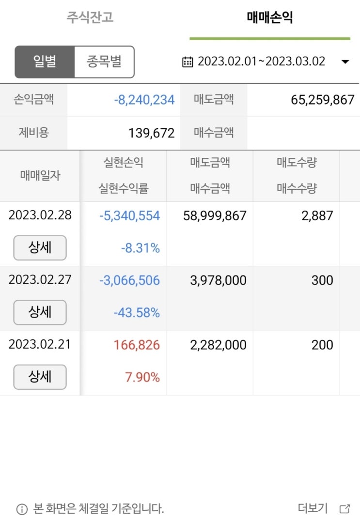Expand the date range dropdown arrow
Image resolution: width=360 pixels, height=520 pixels.
tap(345, 62)
